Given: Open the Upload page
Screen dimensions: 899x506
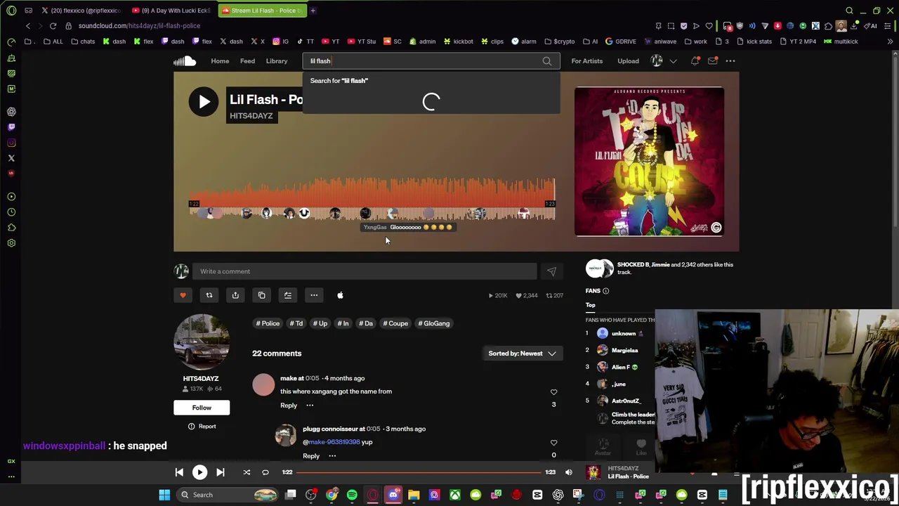Looking at the screenshot, I should 628,61.
